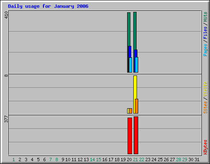Click the small yellow Visits bar for day 20
The width and height of the screenshot is (210, 164).
click(x=128, y=111)
